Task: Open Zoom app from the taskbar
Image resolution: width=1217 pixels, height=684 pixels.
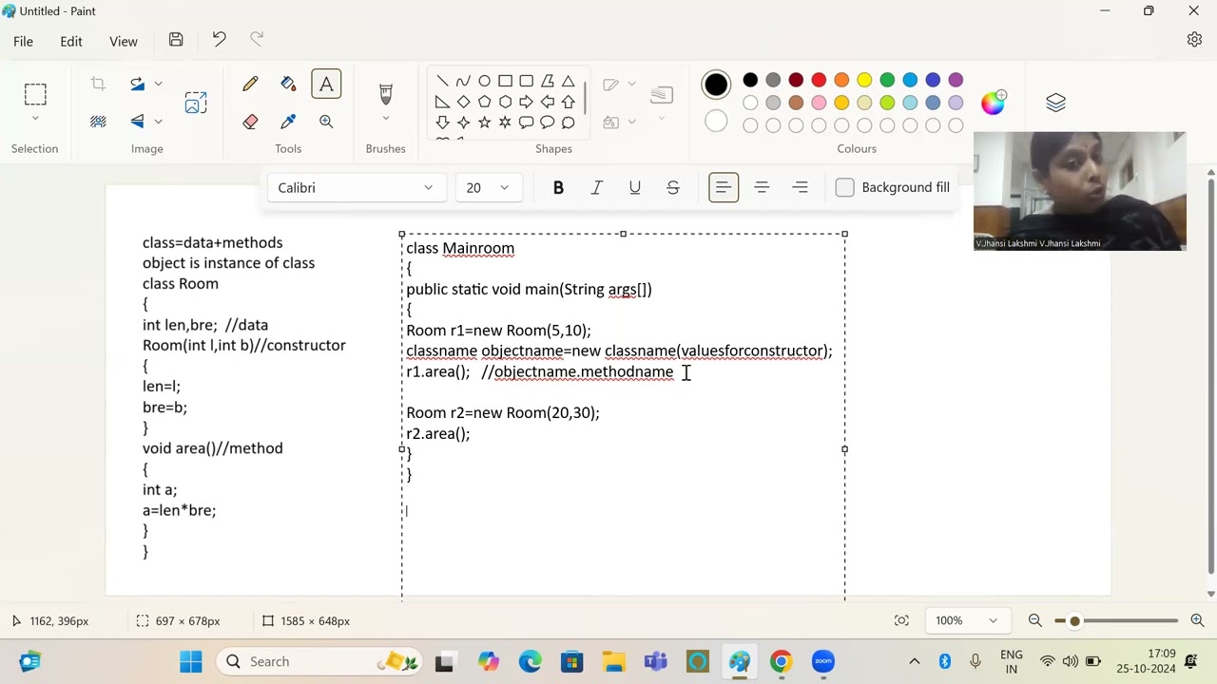Action: tap(823, 661)
